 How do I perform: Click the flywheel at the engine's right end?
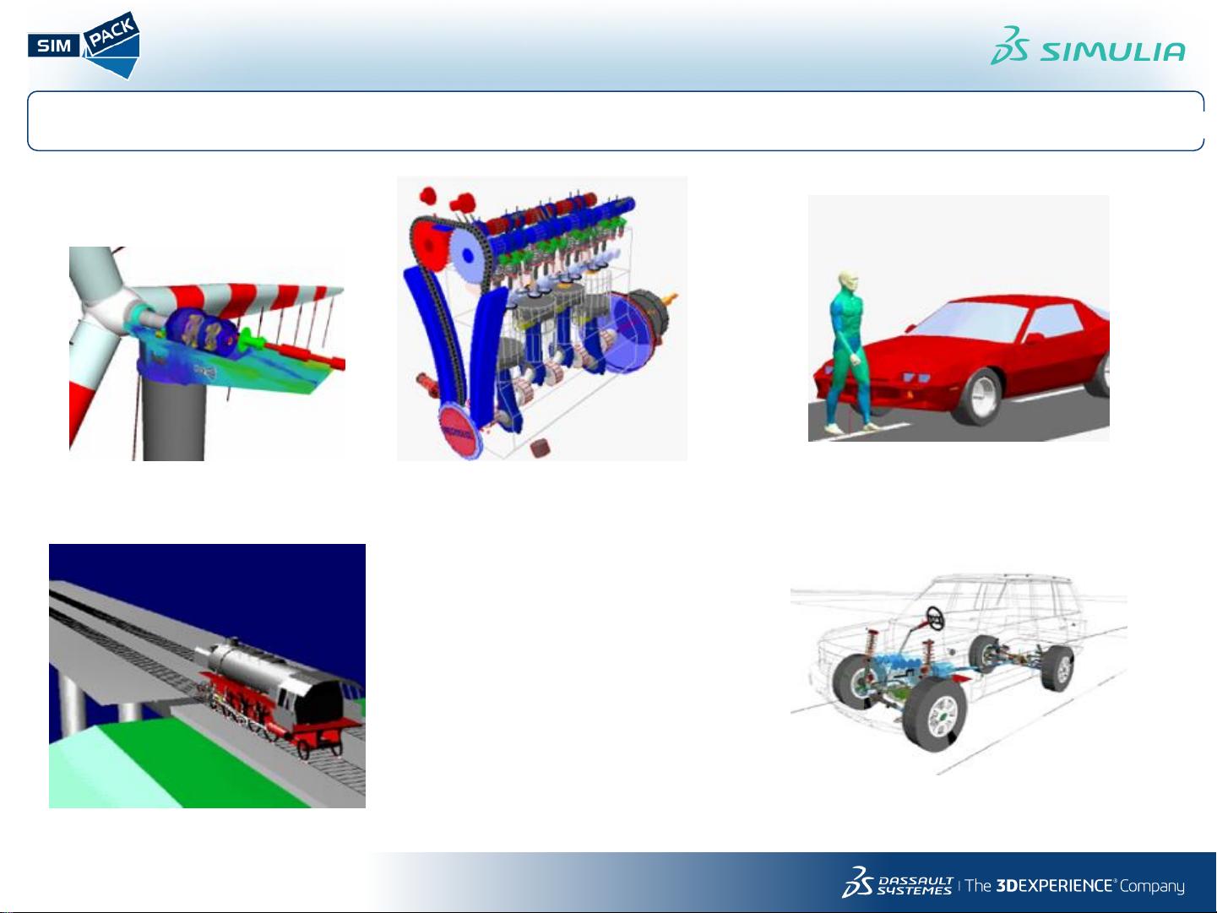[652, 314]
